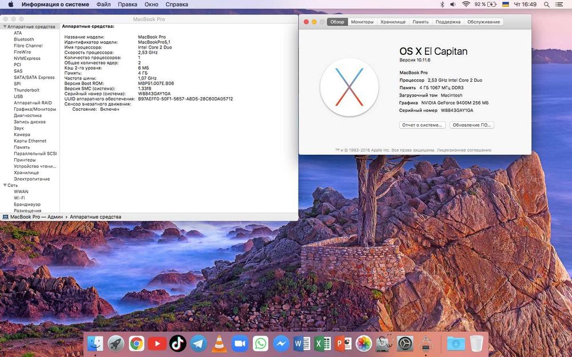This screenshot has height=357, width=572.
Task: Click the menu bar clock Чт 16:49
Action: point(525,5)
